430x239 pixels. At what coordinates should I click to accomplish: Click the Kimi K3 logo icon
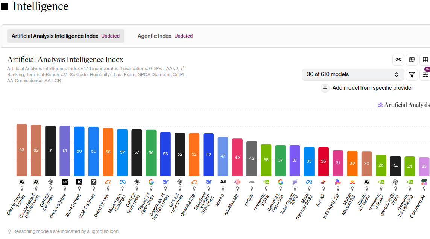(x=79, y=182)
